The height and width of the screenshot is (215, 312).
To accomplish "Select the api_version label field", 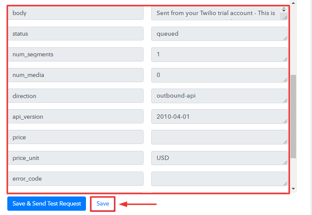I will (76, 117).
